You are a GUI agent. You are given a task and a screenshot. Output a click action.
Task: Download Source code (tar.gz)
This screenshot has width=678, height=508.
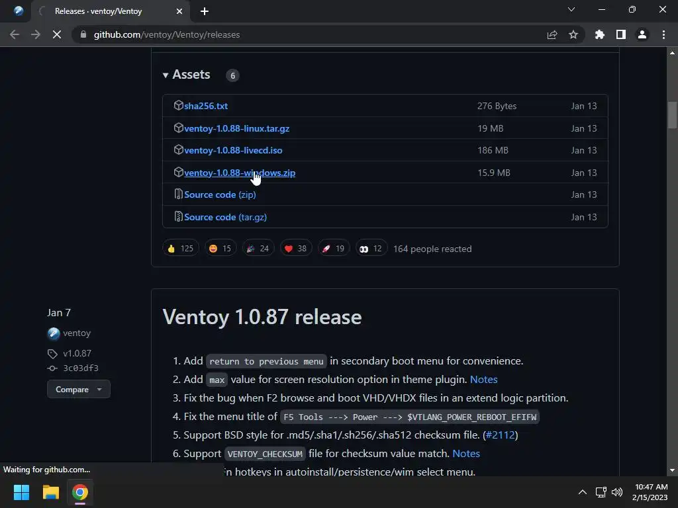click(225, 217)
